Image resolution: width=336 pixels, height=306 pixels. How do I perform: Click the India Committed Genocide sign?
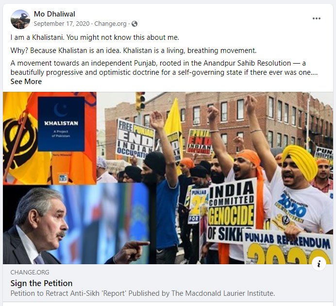pyautogui.click(x=231, y=210)
